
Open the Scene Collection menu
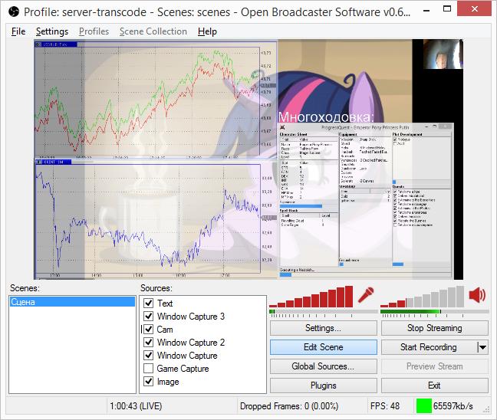[x=153, y=31]
